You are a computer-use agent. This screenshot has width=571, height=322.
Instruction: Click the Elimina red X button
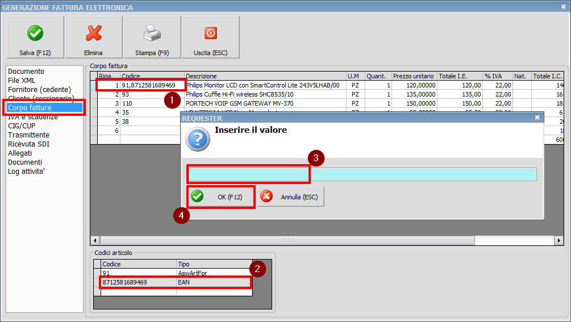tap(93, 37)
